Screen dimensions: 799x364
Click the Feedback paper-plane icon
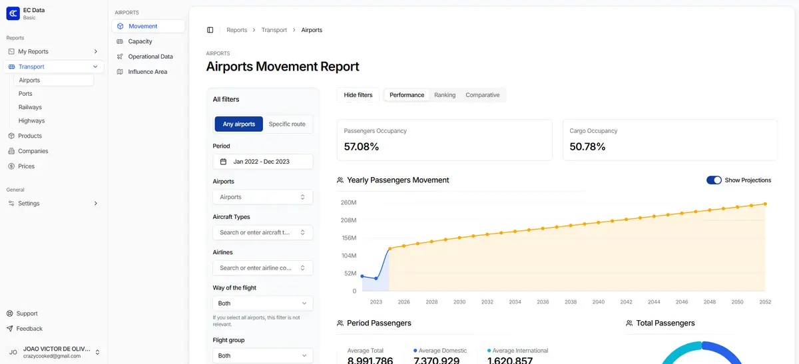point(10,329)
